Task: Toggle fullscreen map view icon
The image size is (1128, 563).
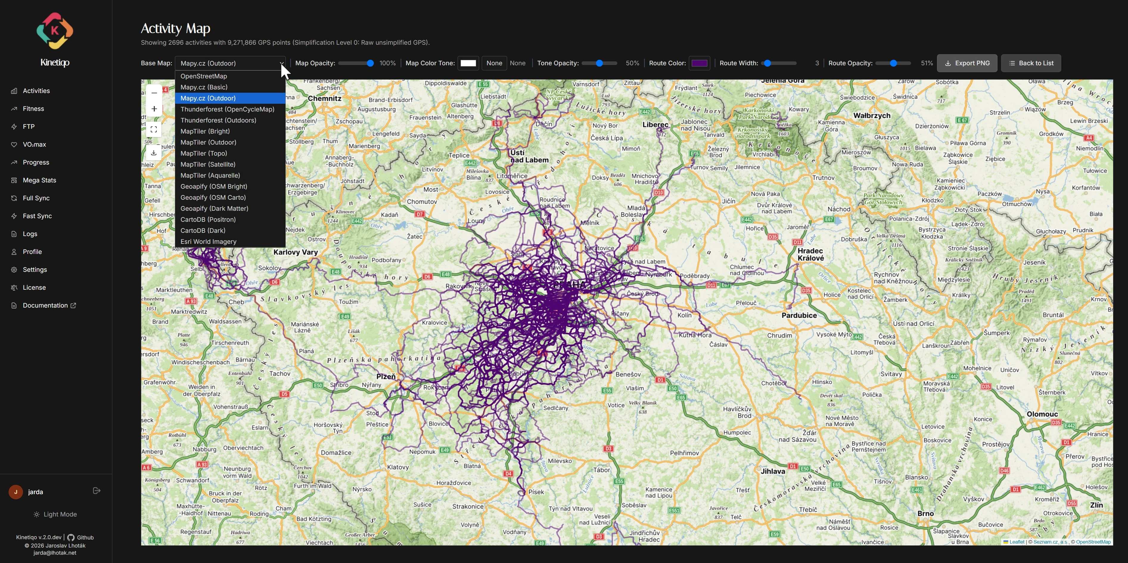Action: click(x=154, y=130)
